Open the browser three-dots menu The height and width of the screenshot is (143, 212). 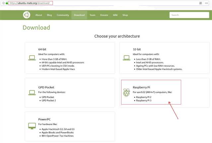206,3
